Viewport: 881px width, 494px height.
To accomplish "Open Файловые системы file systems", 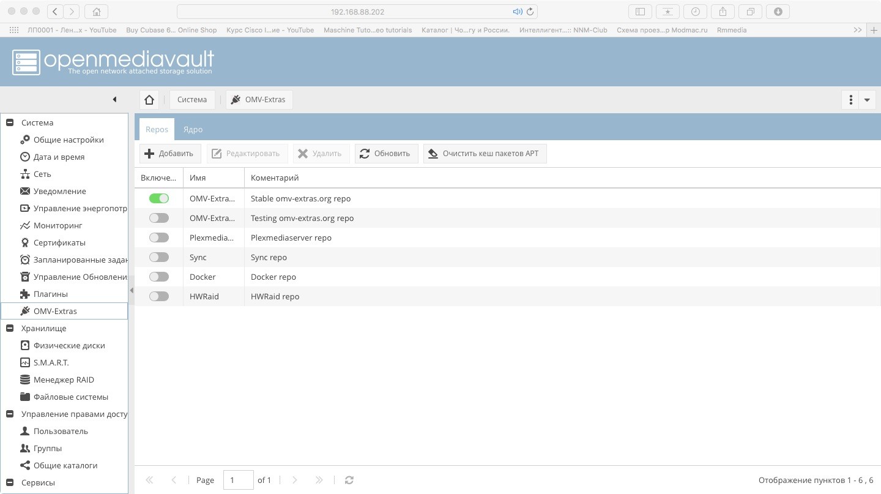I will pos(71,397).
